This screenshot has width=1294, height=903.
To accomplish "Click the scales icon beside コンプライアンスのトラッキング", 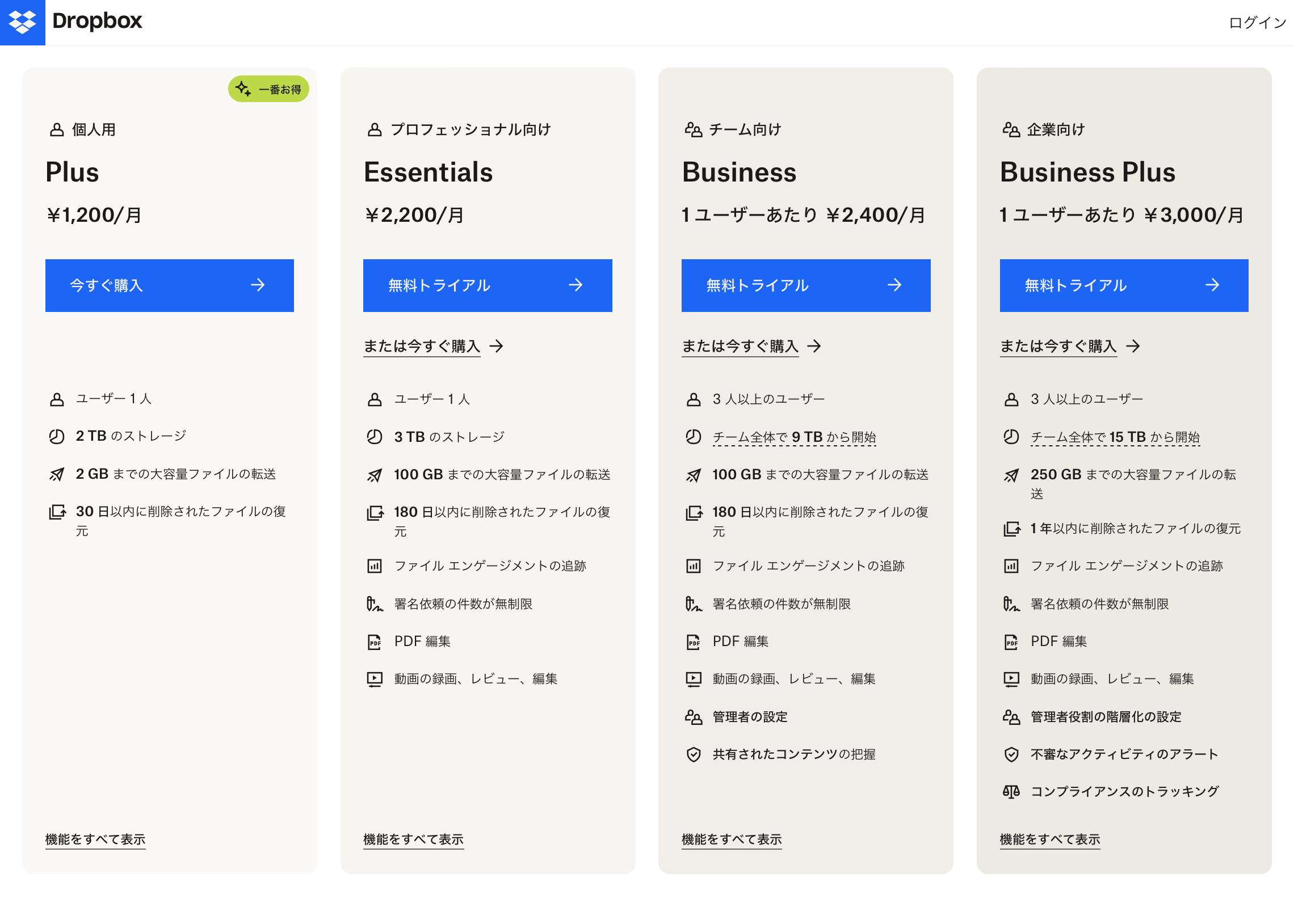I will pyautogui.click(x=1011, y=792).
